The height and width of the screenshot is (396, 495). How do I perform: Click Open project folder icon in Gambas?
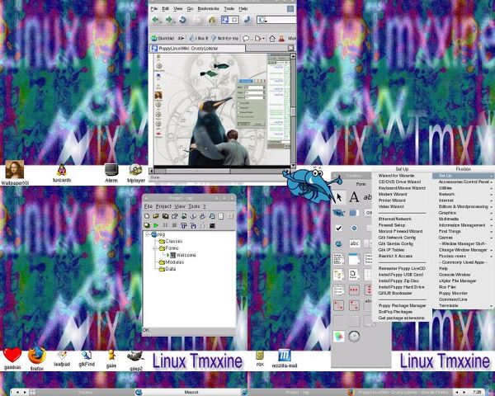point(156,216)
